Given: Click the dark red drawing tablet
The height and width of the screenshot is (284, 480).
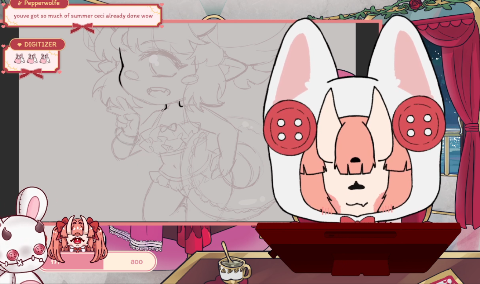Looking at the screenshot, I should (358, 249).
